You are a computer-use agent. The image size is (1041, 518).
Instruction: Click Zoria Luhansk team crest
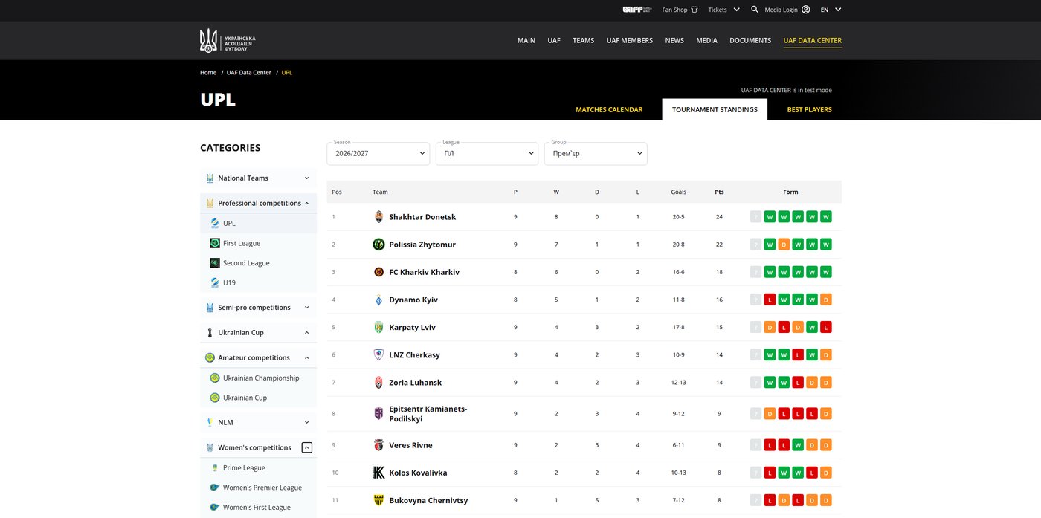click(x=379, y=382)
